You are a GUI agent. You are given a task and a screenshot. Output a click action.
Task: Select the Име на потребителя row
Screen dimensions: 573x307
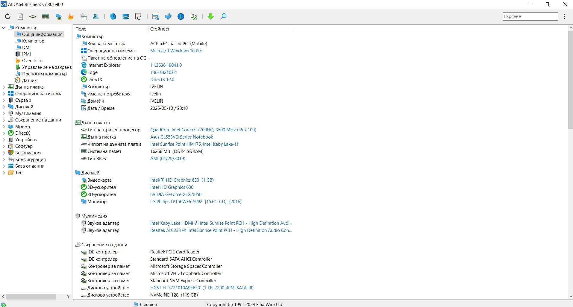click(x=184, y=94)
